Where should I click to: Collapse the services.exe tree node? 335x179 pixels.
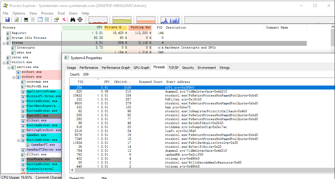coord(9,67)
